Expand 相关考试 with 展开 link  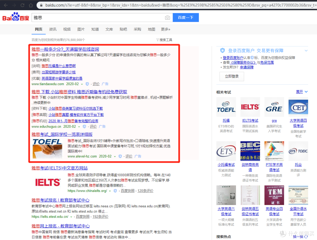(302, 92)
